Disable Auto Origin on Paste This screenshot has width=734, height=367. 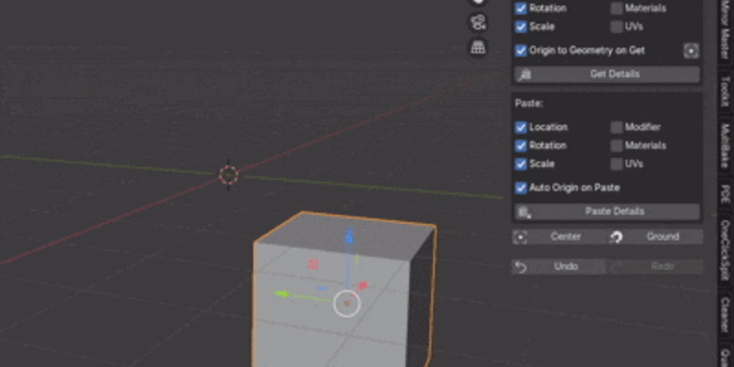tap(521, 188)
